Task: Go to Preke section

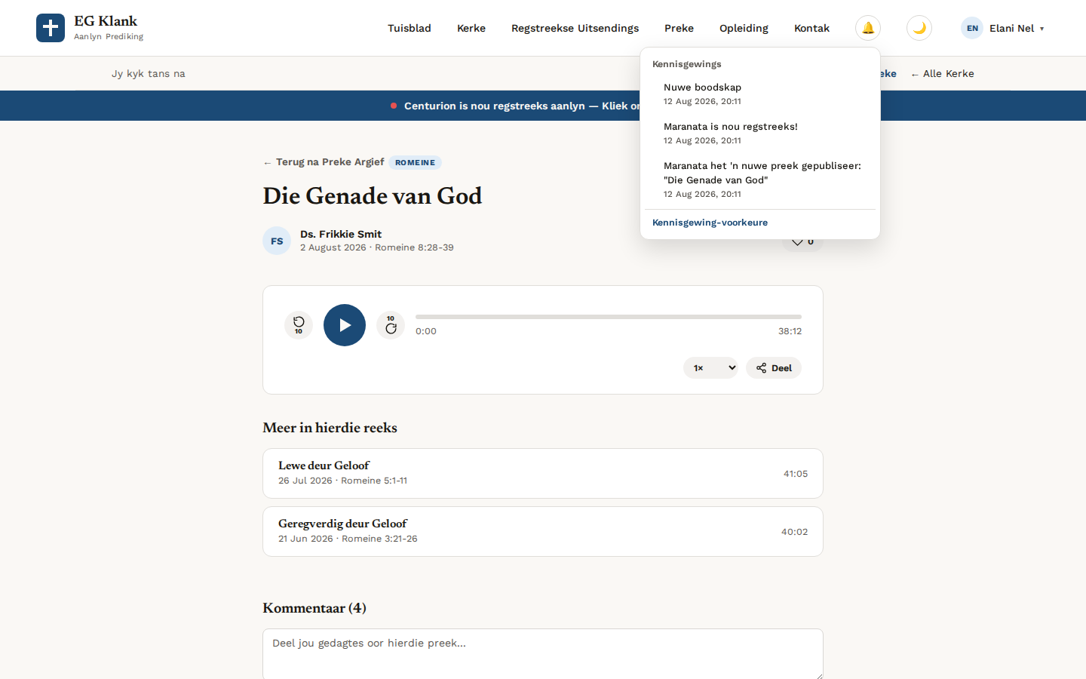Action: coord(679,28)
